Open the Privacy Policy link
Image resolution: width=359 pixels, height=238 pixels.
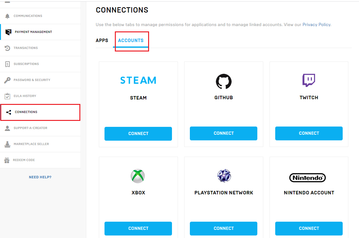click(x=316, y=24)
